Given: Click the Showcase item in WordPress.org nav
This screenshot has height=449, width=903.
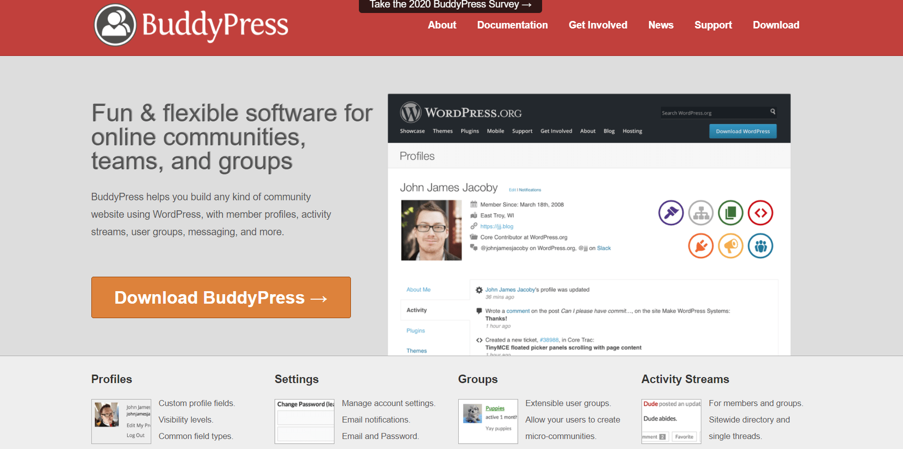Looking at the screenshot, I should pyautogui.click(x=412, y=131).
